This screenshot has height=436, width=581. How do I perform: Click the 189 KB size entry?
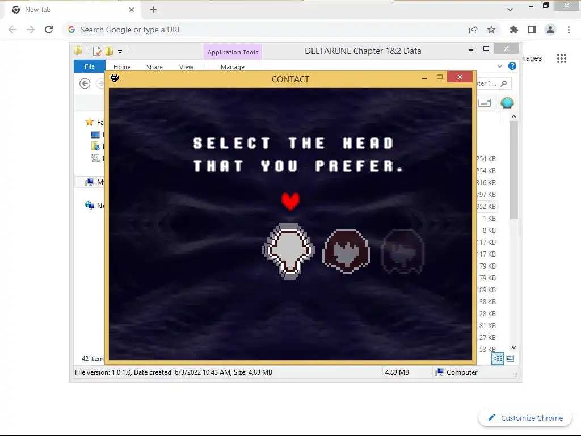click(486, 290)
